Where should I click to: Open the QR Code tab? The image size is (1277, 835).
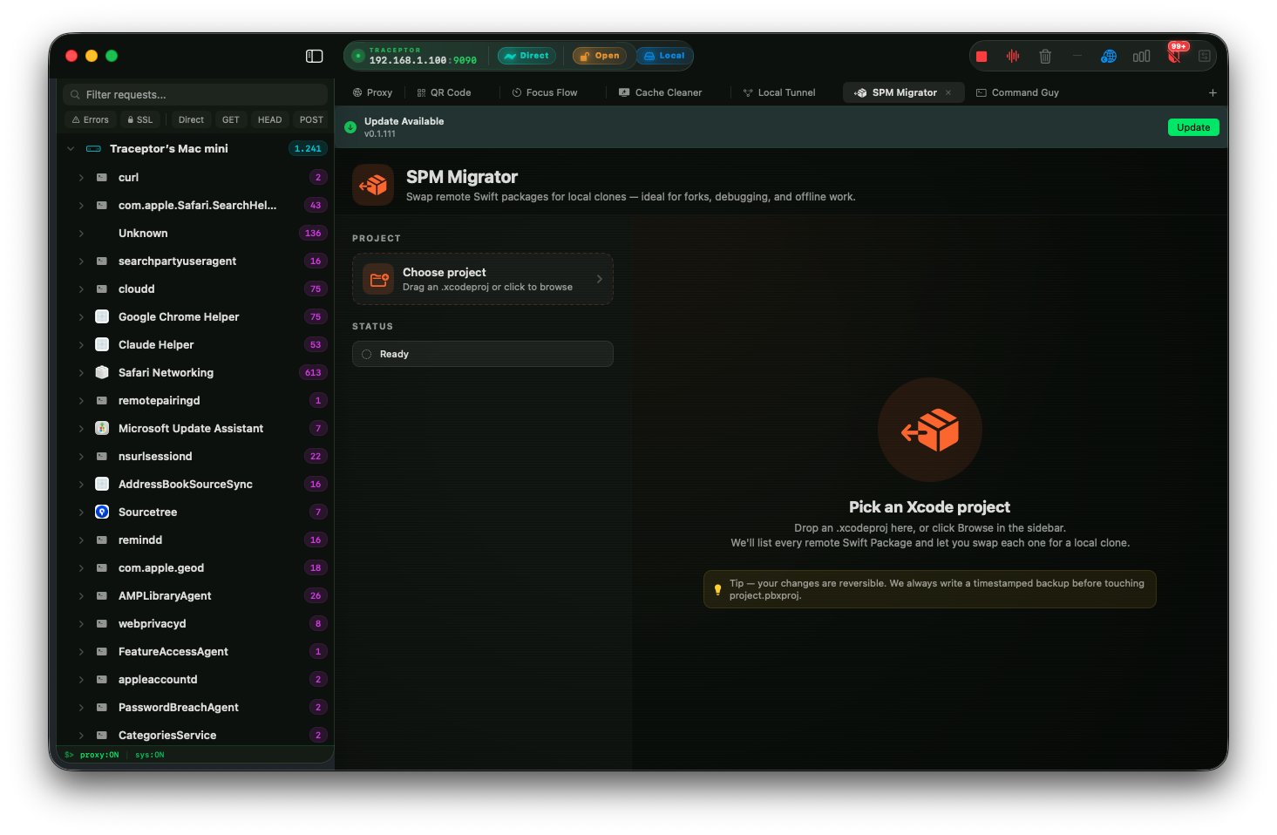(x=445, y=92)
